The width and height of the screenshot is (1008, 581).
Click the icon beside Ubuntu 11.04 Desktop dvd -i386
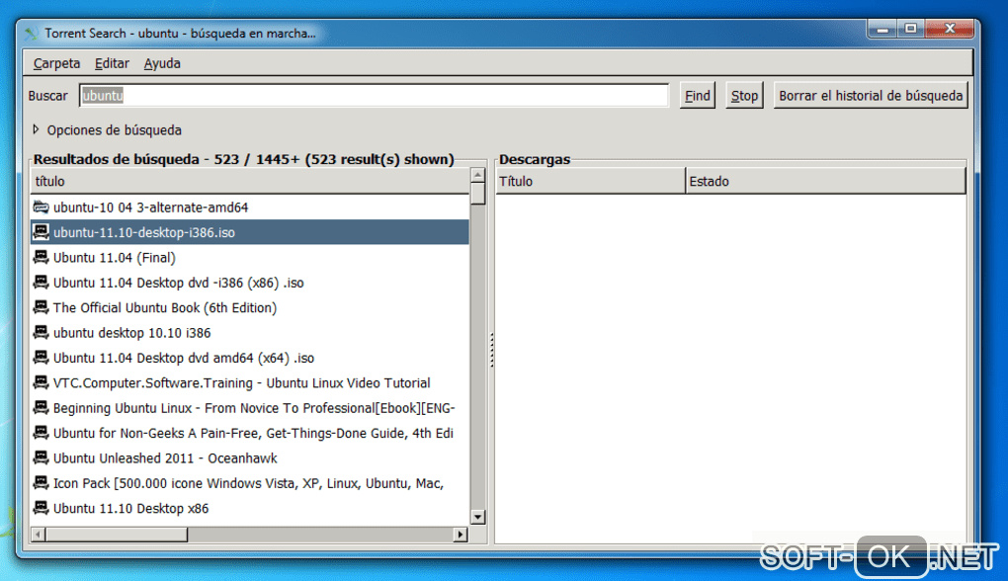[x=41, y=283]
